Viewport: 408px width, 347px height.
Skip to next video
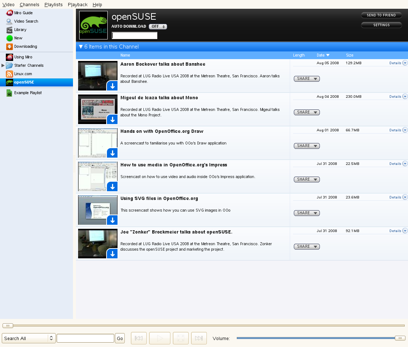click(x=199, y=338)
